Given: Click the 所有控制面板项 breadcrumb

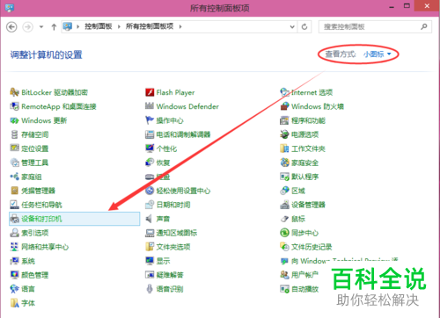Looking at the screenshot, I should pyautogui.click(x=150, y=26).
